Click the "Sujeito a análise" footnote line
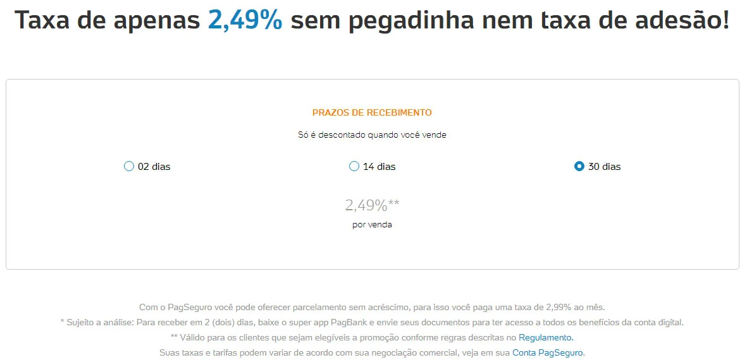 tap(372, 323)
